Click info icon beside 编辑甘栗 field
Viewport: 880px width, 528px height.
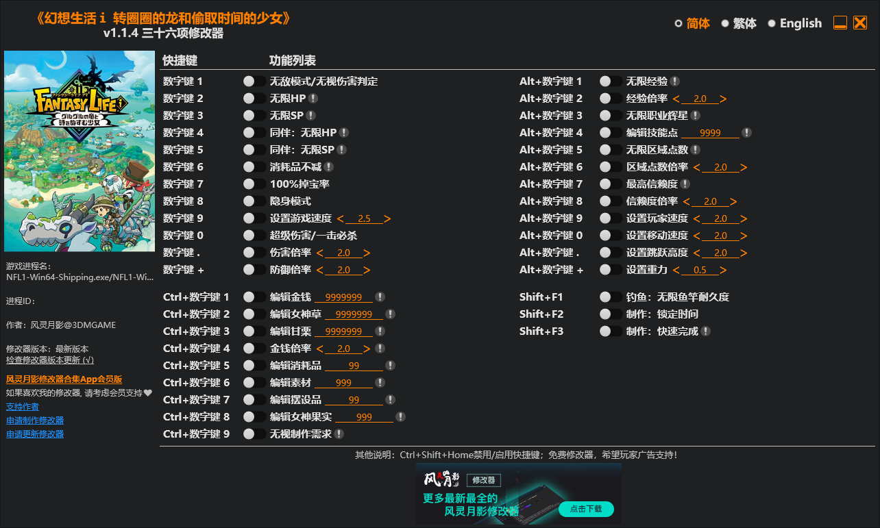[x=380, y=331]
